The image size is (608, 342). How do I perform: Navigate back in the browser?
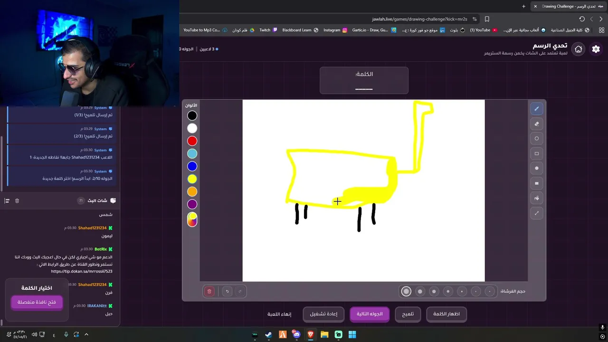point(601,19)
